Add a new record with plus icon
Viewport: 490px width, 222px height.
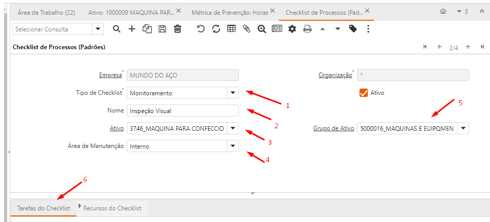click(x=132, y=29)
